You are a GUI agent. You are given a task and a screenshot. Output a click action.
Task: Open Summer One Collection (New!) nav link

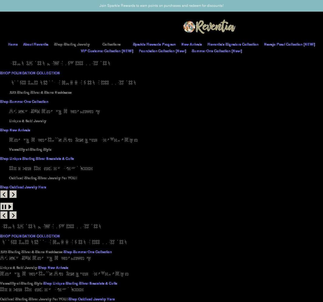pyautogui.click(x=217, y=51)
